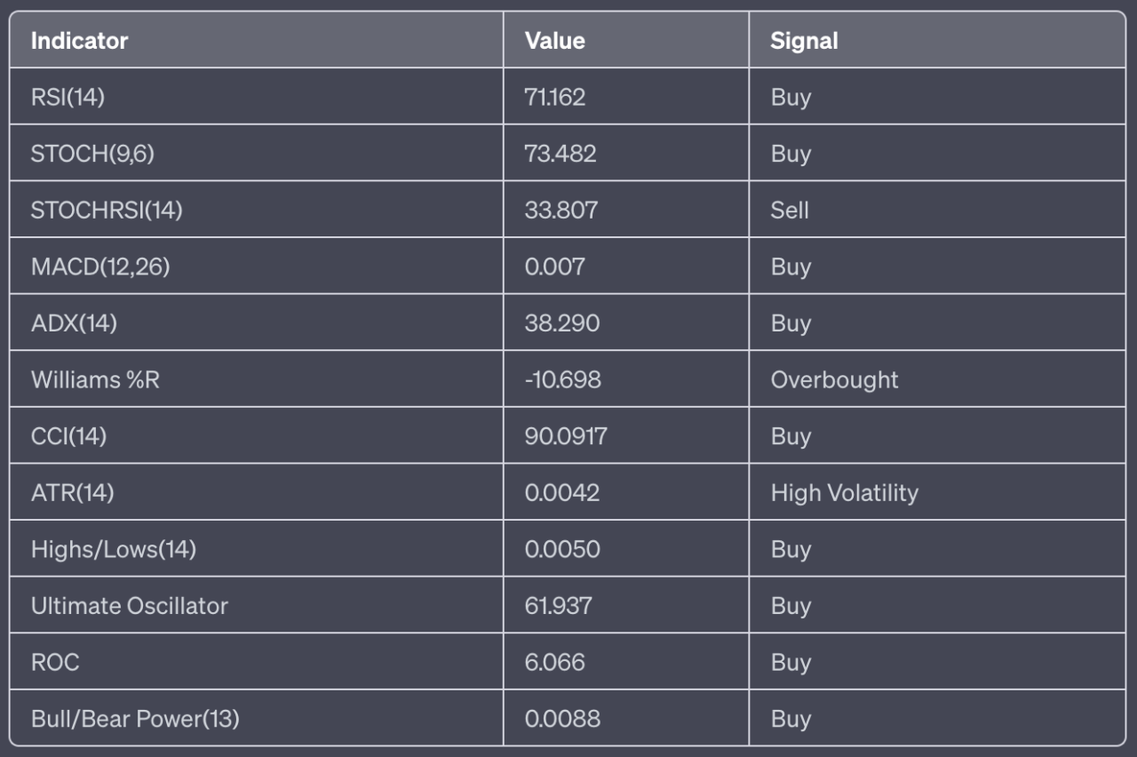Select the ATR(14) indicator cell
Screen dimensions: 1137x757
[x=72, y=493]
